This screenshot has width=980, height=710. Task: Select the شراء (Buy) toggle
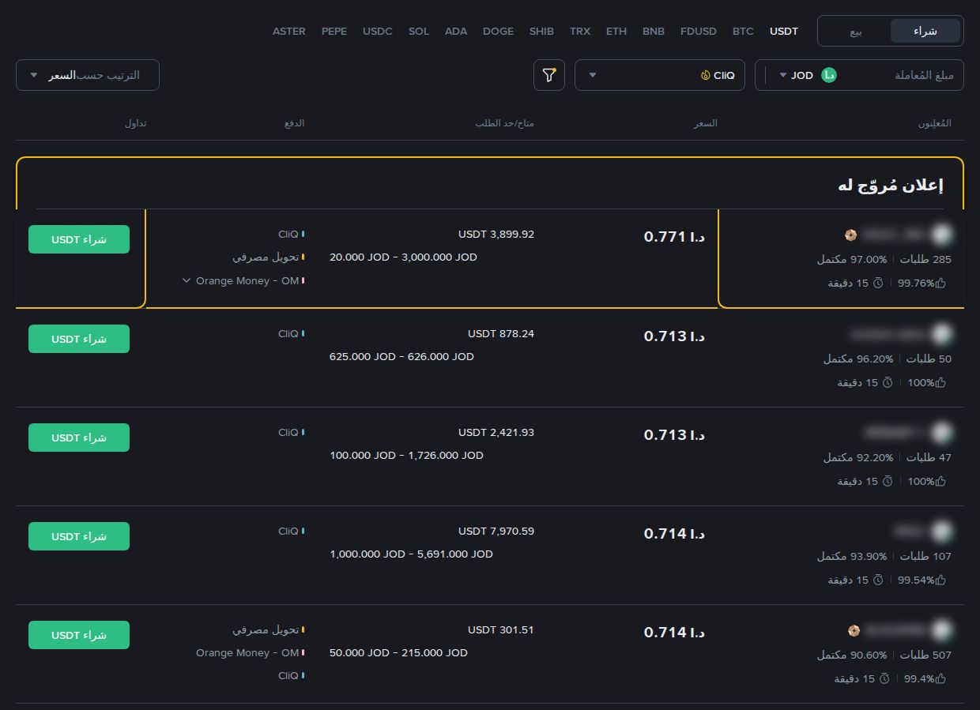(x=925, y=31)
